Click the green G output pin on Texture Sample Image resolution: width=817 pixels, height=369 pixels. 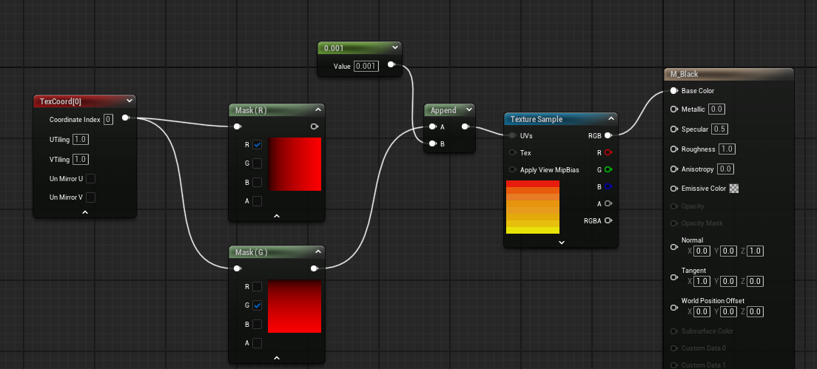tap(608, 169)
